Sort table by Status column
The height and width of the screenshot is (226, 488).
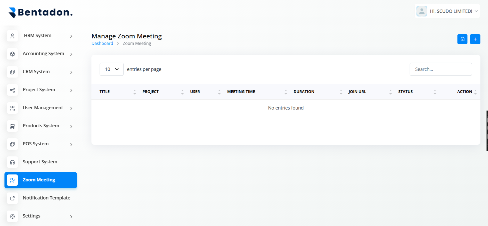pos(435,92)
